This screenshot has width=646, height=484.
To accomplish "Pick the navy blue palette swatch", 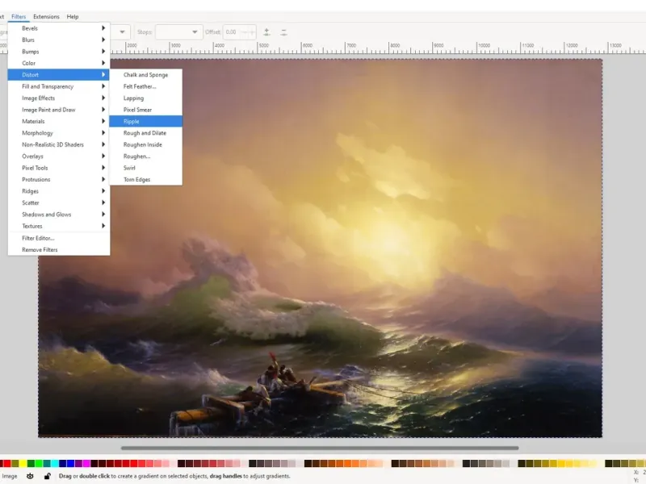I will coord(63,463).
